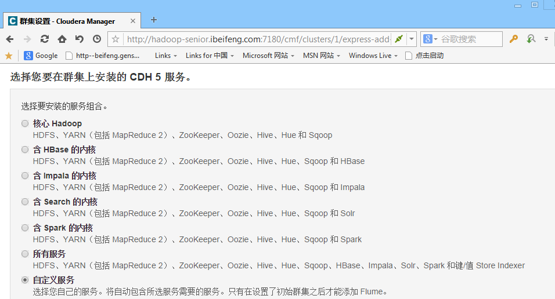Image resolution: width=555 pixels, height=299 pixels.
Task: Expand the Microsoft 网站 bookmark folder
Action: [x=268, y=56]
